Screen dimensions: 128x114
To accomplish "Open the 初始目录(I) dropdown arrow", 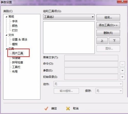I will coord(122,77).
